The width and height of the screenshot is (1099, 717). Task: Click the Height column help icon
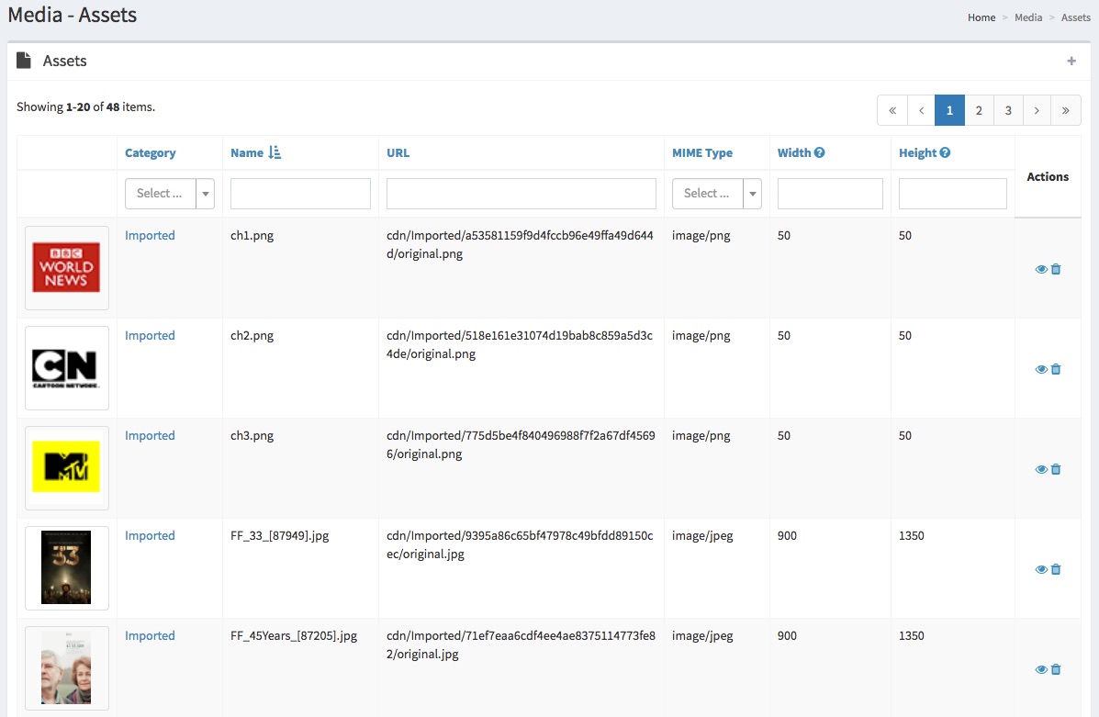(945, 152)
